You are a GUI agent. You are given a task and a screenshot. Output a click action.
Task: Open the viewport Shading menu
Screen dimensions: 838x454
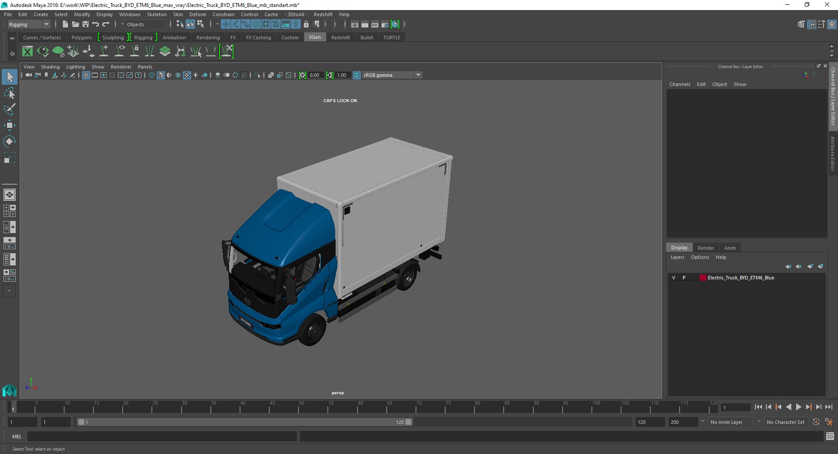[50, 67]
